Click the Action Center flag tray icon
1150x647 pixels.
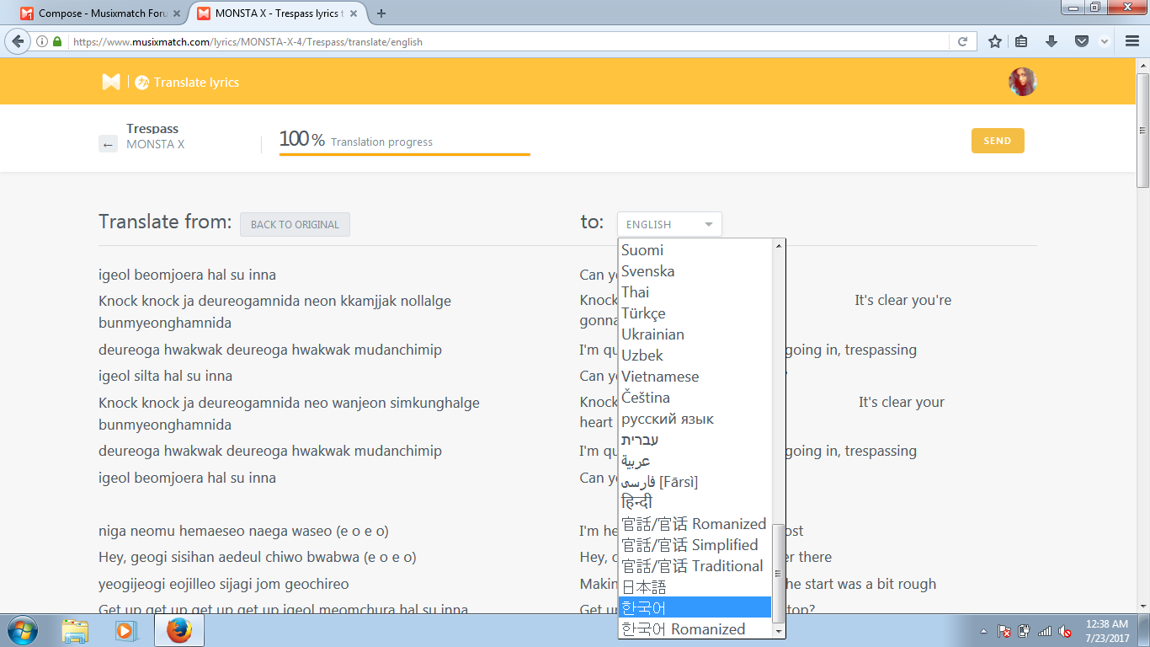[x=1004, y=631]
